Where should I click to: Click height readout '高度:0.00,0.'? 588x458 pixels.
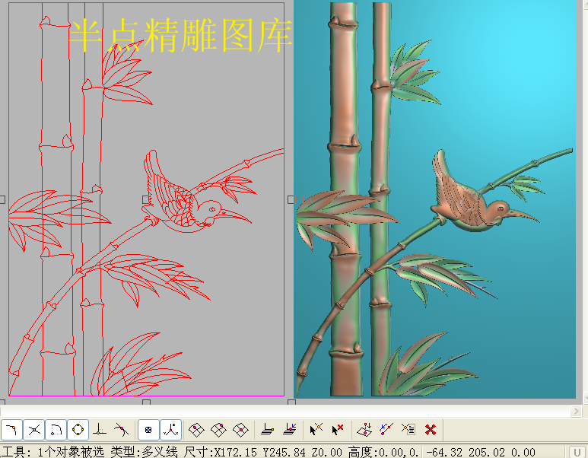coord(383,452)
